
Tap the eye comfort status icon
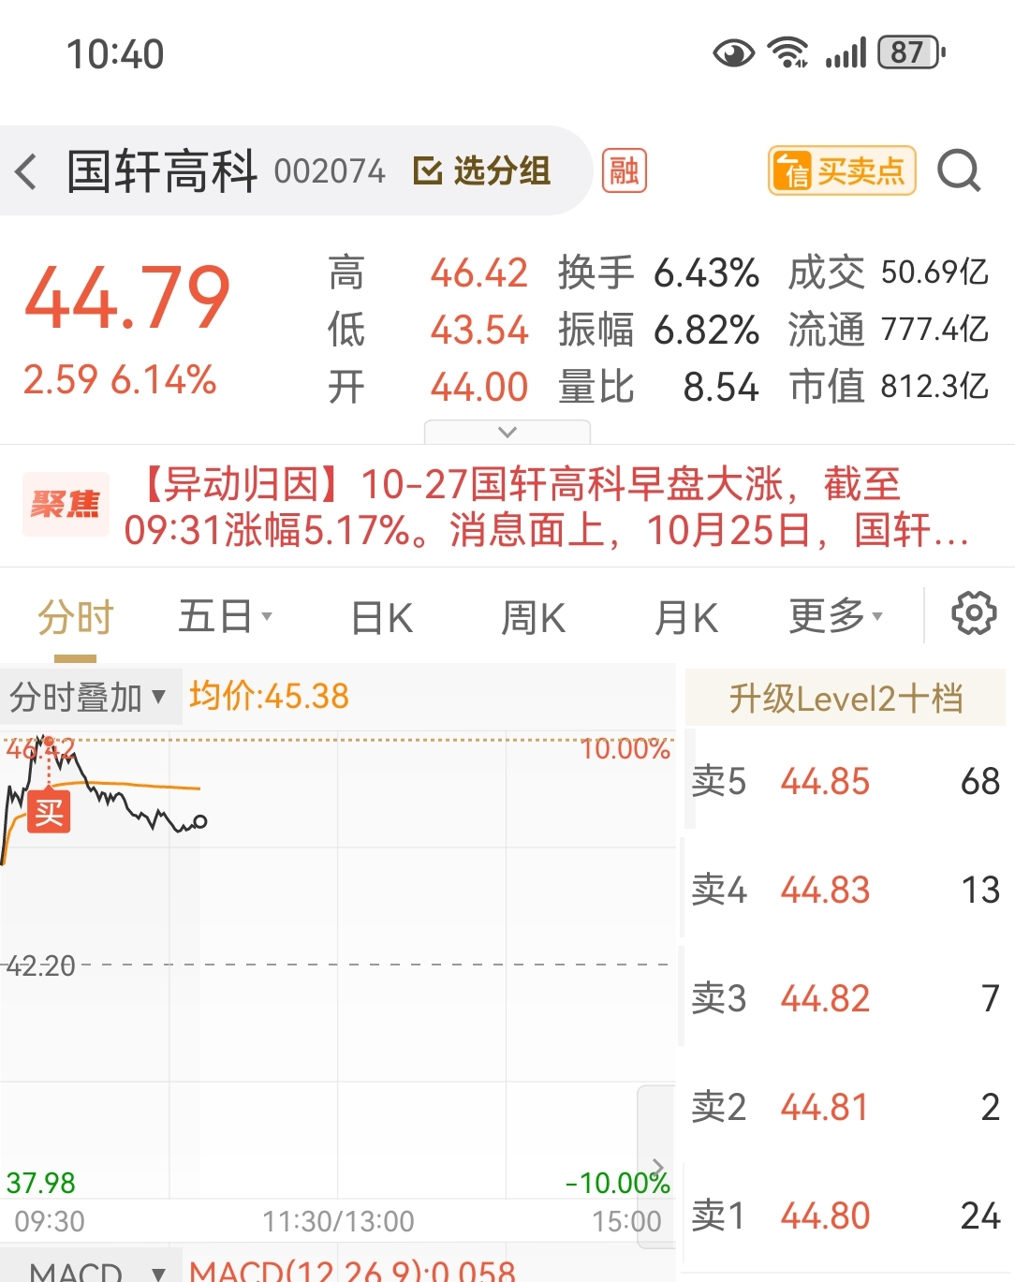[x=733, y=53]
